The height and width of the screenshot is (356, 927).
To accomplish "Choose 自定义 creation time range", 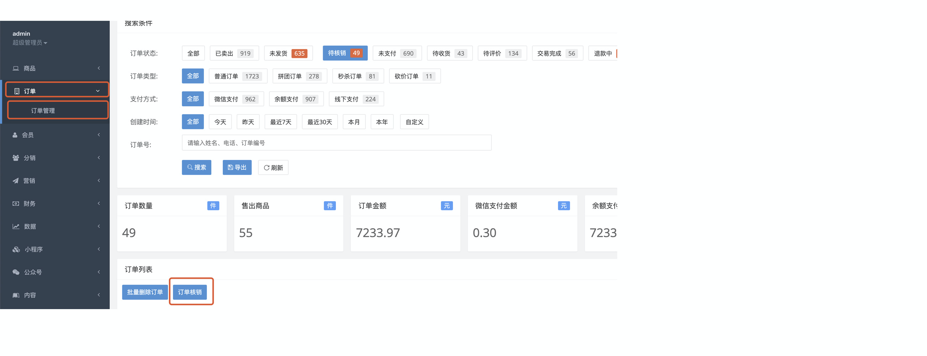I will click(414, 122).
